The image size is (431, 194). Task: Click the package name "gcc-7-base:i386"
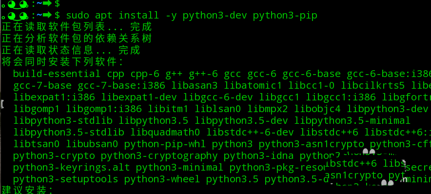click(121, 85)
